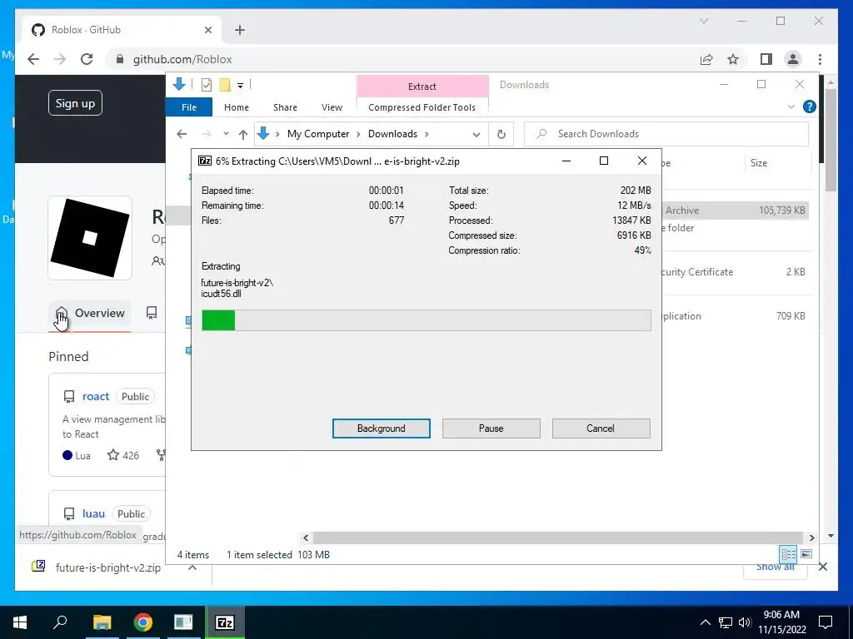Close the Roblox GitHub tab
853x639 pixels.
[x=207, y=30]
